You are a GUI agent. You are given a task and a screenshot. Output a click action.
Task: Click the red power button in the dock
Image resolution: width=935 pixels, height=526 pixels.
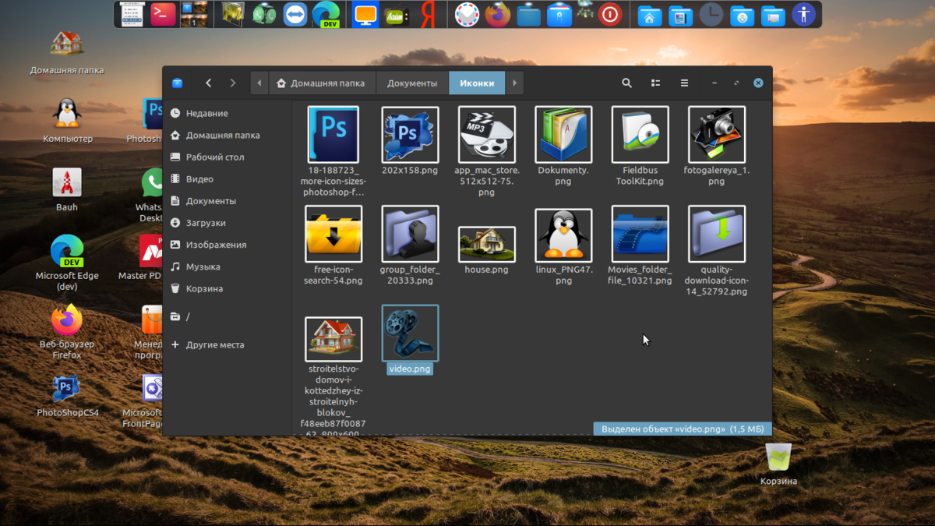(x=609, y=14)
